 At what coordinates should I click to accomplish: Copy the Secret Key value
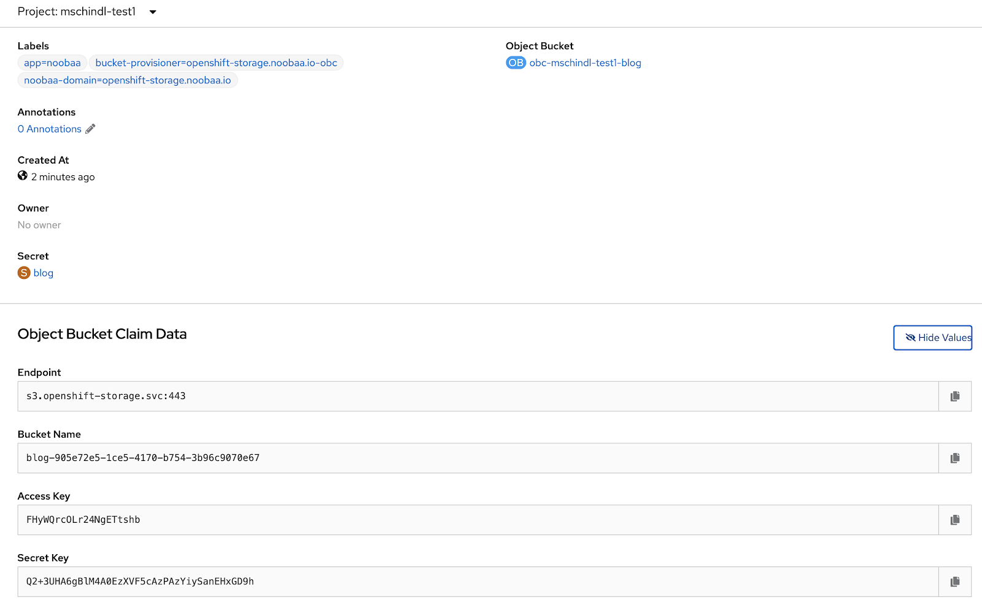coord(954,582)
